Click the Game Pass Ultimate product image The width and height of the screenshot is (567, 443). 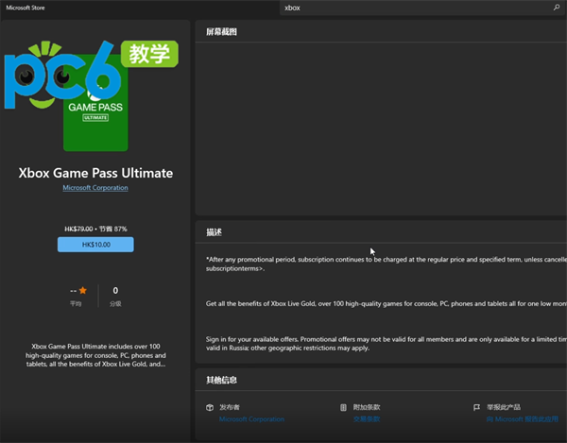[95, 103]
